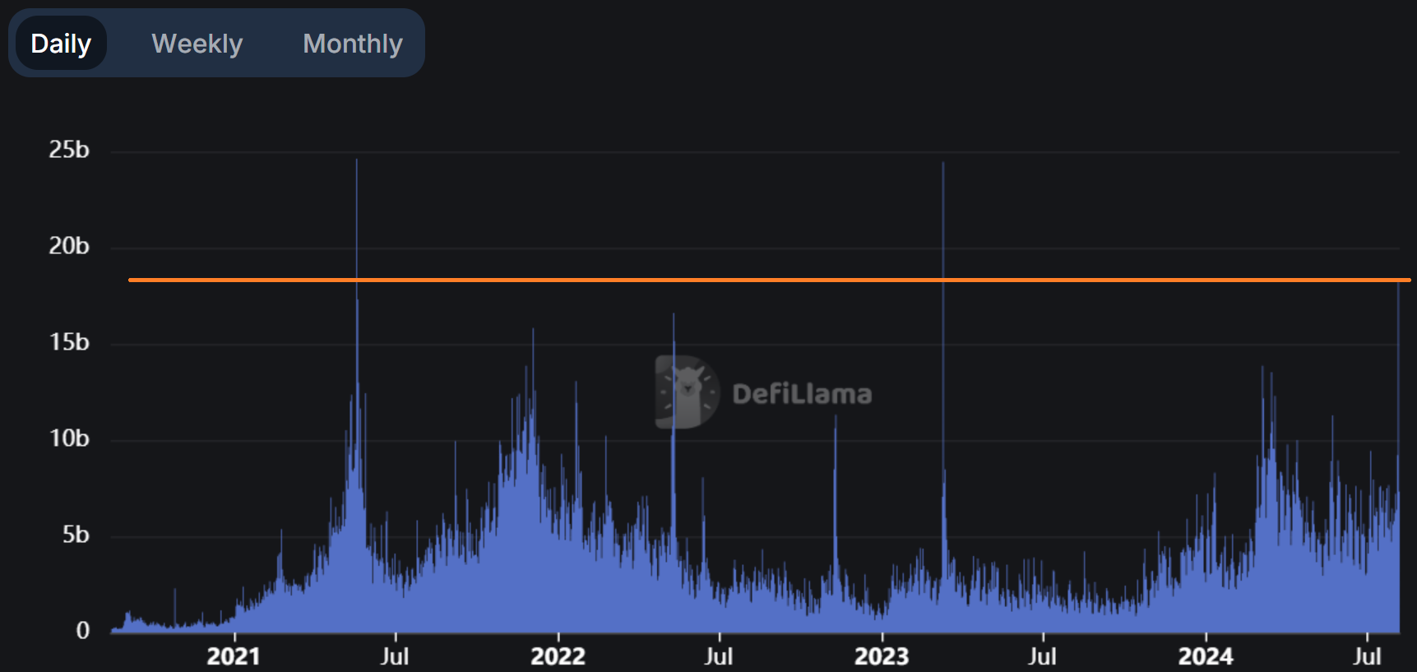Click the Jul label between 2023 and 2024
This screenshot has height=672, width=1417.
[1042, 656]
